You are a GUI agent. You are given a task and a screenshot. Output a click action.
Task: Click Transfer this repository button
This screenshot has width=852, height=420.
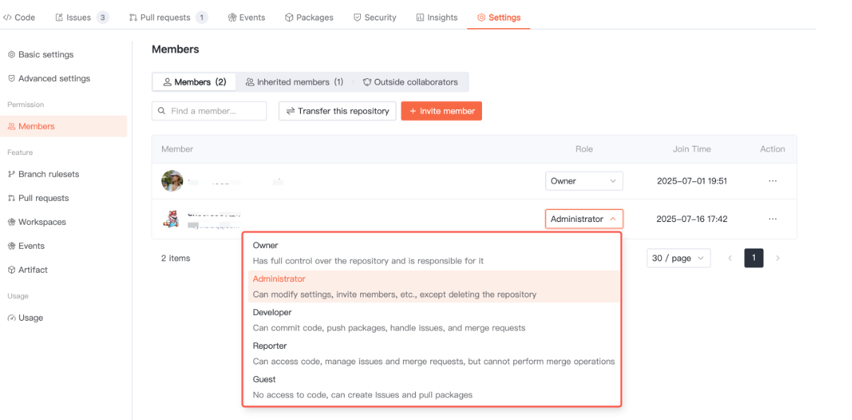(338, 111)
